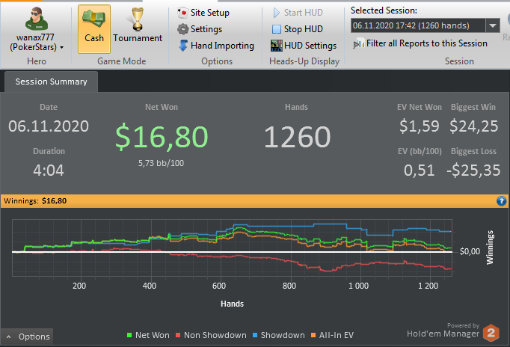Click the filter reports chart icon
The height and width of the screenshot is (347, 510).
pos(359,43)
